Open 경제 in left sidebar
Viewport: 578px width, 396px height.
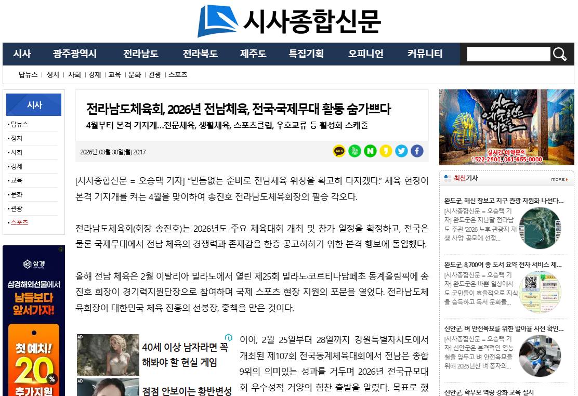point(17,166)
